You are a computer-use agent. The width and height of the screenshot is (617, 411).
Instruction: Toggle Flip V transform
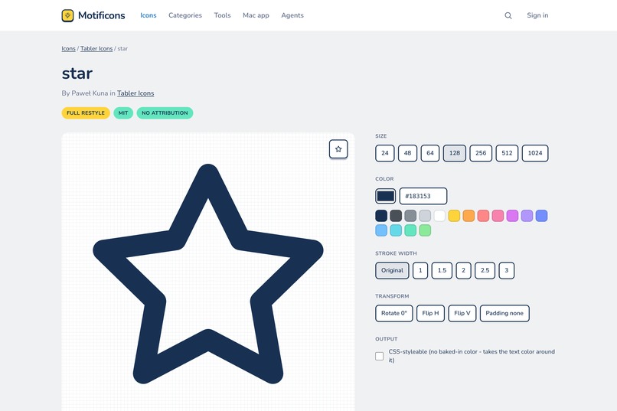point(462,314)
